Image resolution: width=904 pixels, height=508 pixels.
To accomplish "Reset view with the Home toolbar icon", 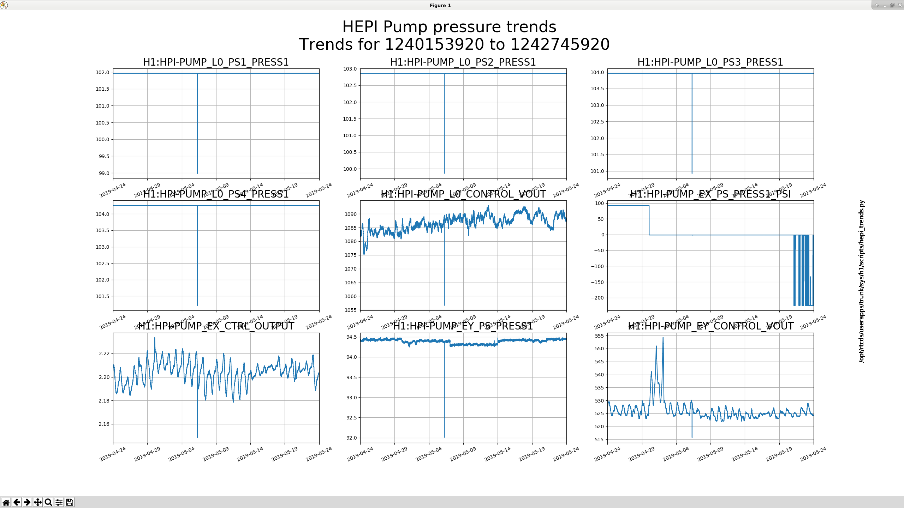I will [x=6, y=502].
